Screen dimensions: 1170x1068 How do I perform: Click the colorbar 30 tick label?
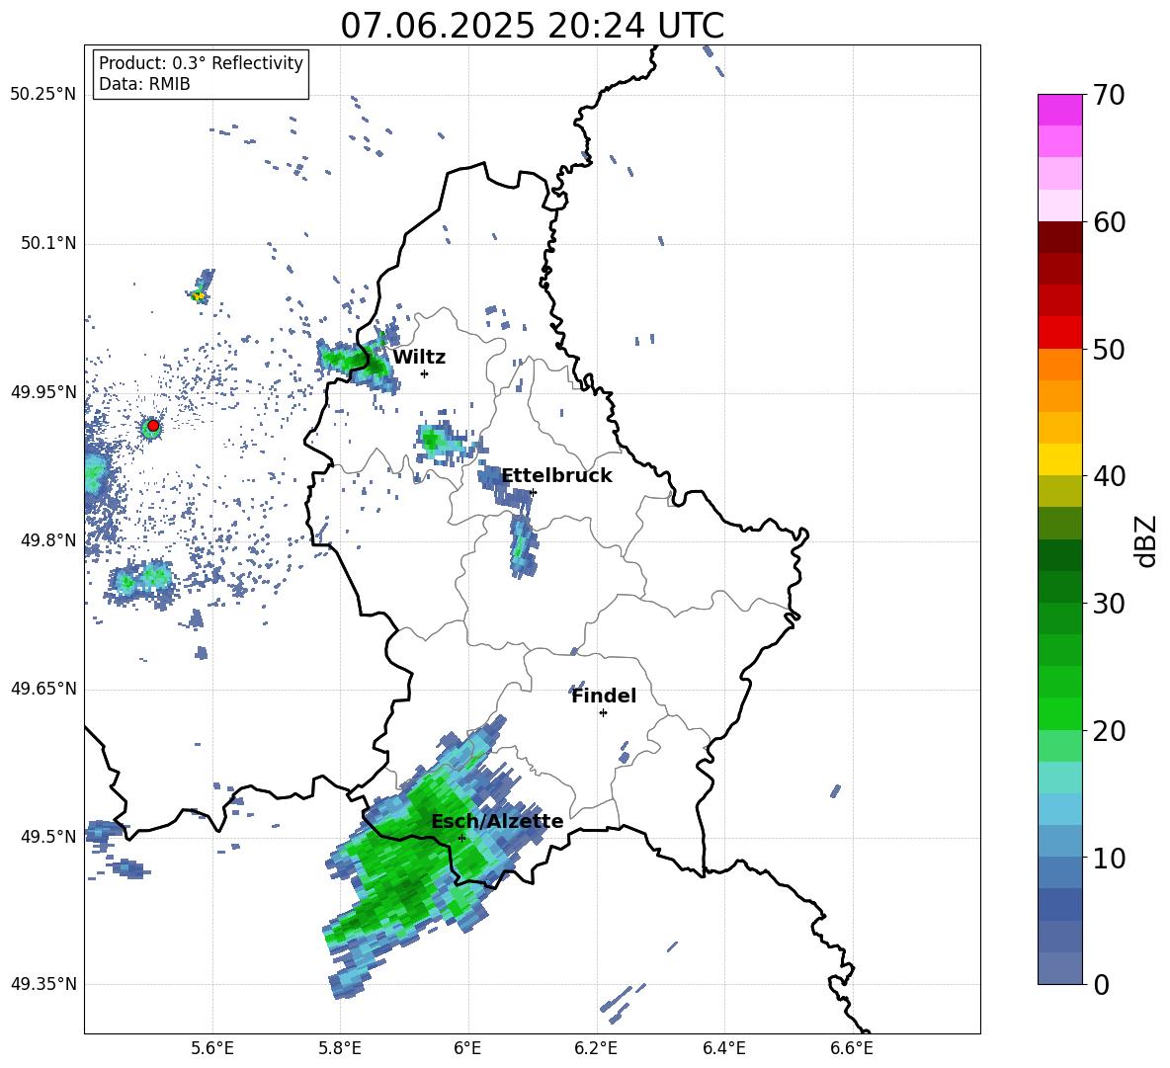pyautogui.click(x=1109, y=604)
